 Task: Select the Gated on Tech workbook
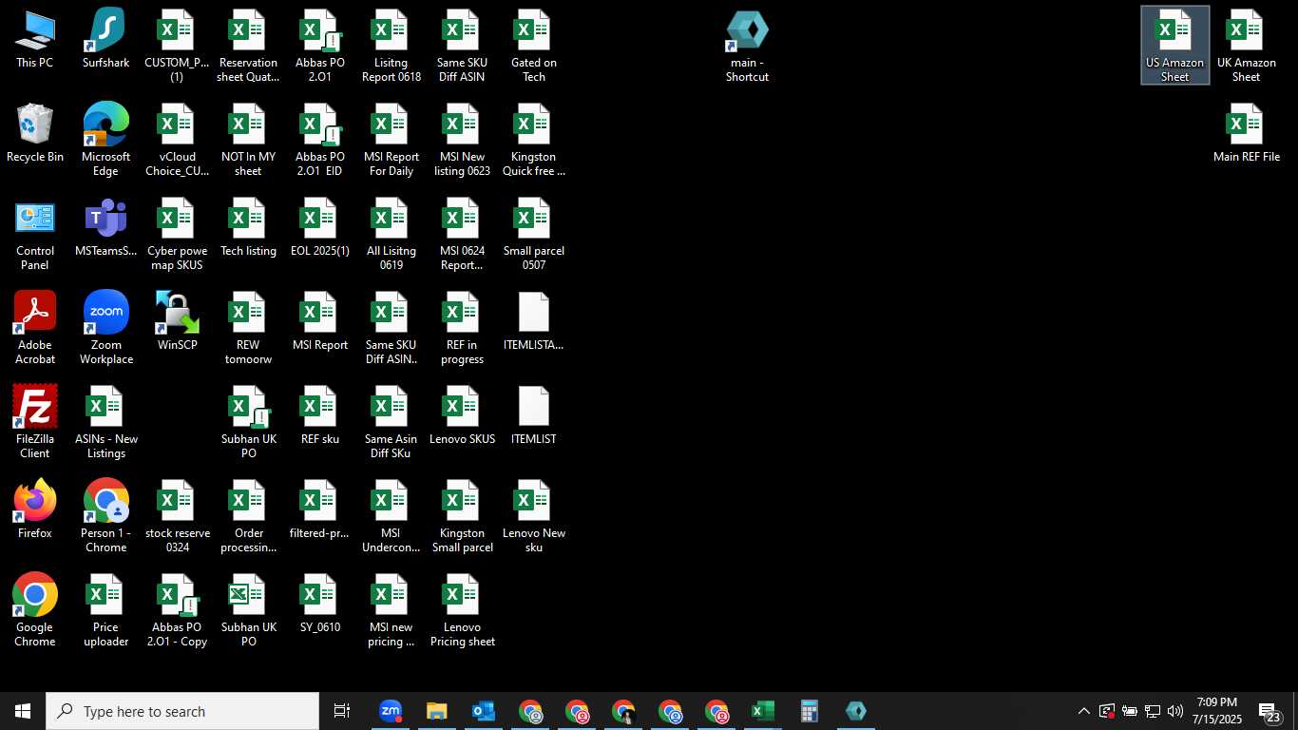[x=533, y=47]
